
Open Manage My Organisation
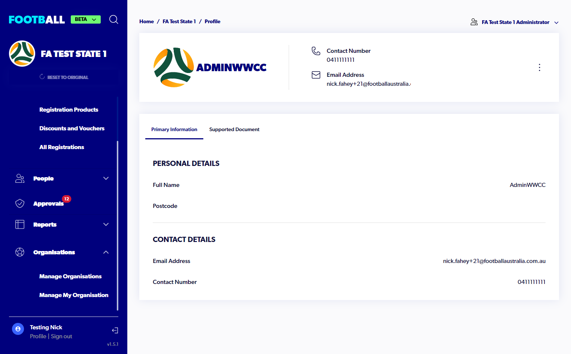pos(74,295)
